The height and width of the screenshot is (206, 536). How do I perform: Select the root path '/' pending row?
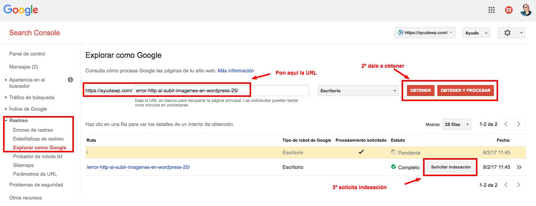click(305, 152)
